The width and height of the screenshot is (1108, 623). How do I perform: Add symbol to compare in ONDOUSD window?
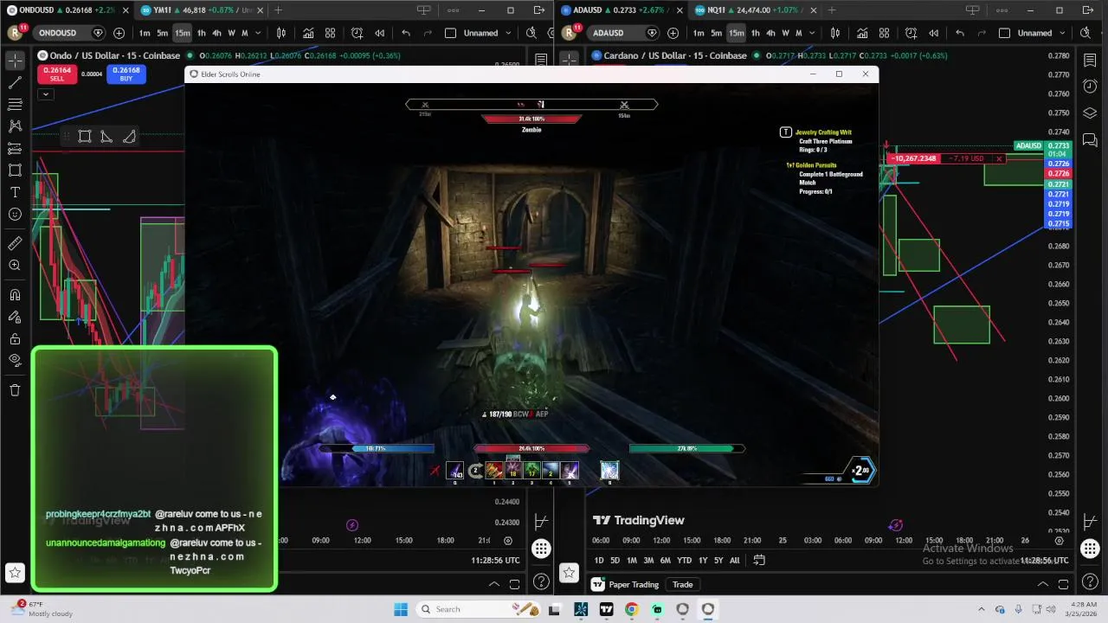pos(119,33)
